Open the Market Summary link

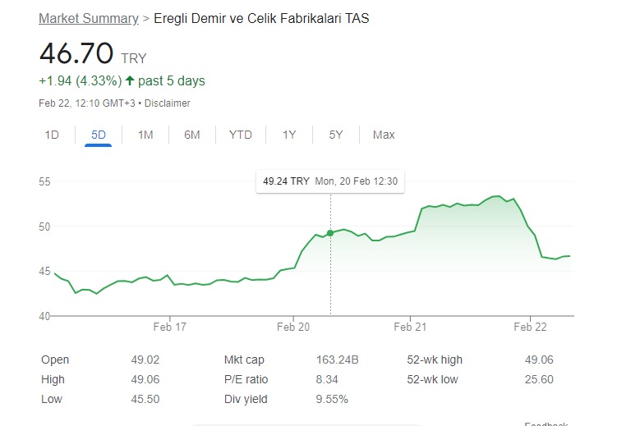point(89,19)
